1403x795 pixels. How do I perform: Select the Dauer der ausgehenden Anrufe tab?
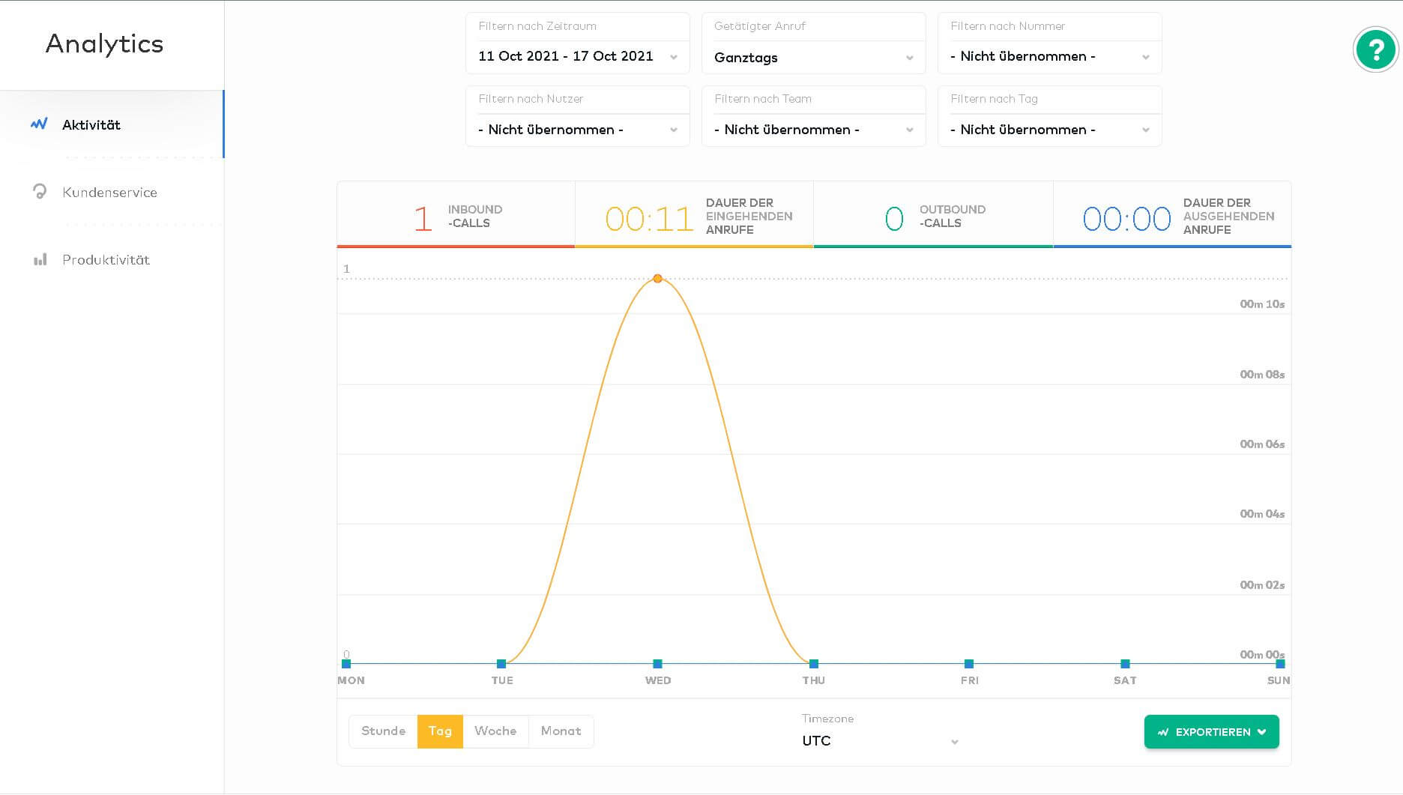point(1172,216)
